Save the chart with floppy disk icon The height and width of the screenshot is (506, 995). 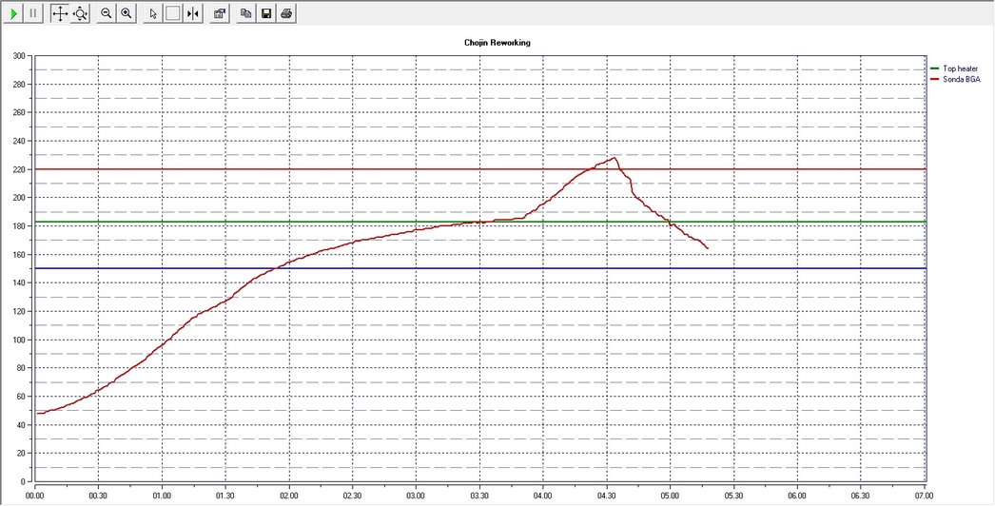point(266,14)
